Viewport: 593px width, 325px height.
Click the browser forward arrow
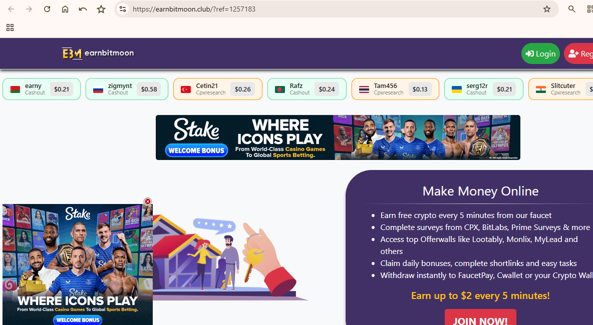pos(29,9)
